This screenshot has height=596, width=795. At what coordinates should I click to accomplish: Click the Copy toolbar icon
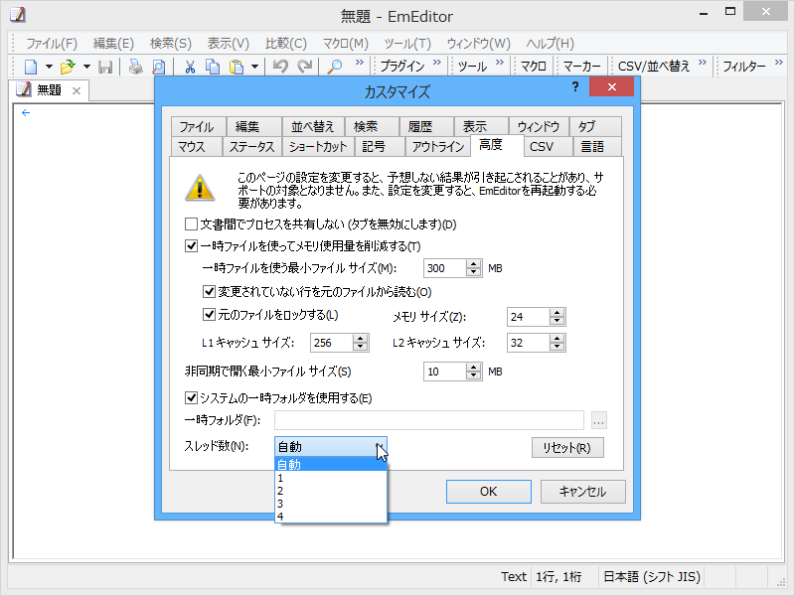pos(213,67)
